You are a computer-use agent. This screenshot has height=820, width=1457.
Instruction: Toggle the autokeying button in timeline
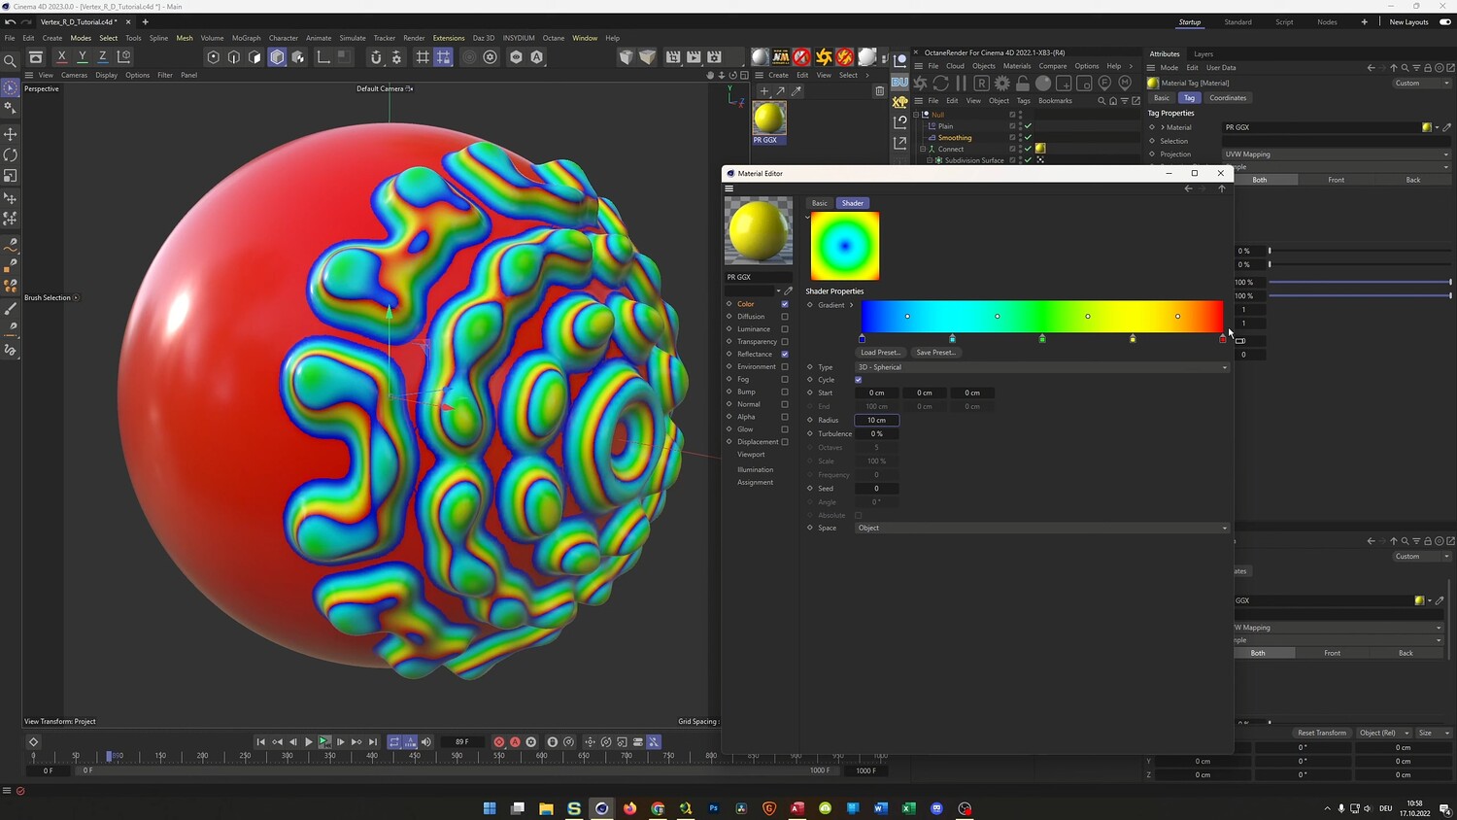[x=515, y=742]
